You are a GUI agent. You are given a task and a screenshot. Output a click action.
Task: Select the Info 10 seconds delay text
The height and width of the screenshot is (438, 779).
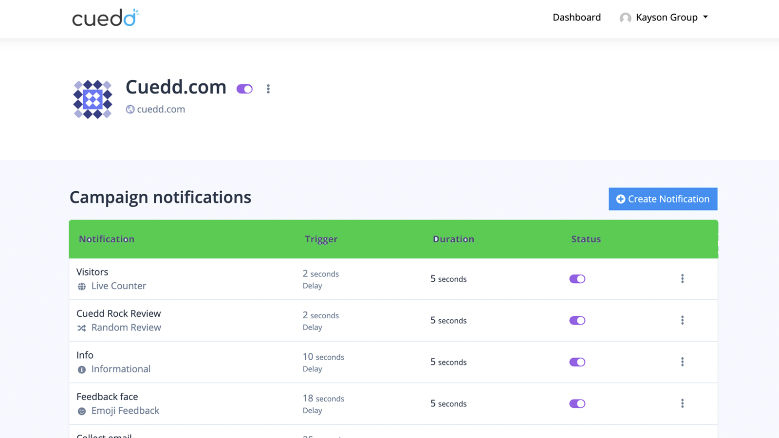[x=323, y=363]
